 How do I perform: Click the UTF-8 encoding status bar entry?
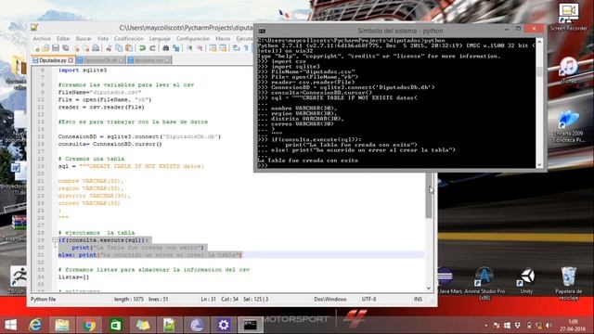(368, 299)
